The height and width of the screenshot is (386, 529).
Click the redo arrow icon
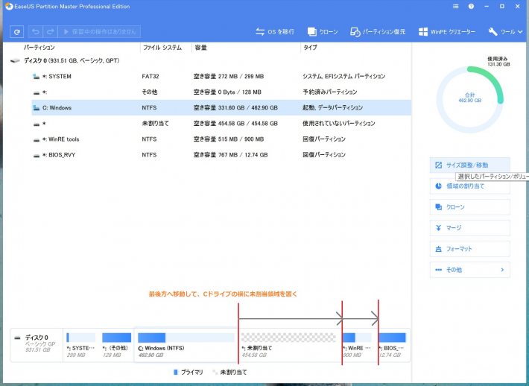(51, 31)
